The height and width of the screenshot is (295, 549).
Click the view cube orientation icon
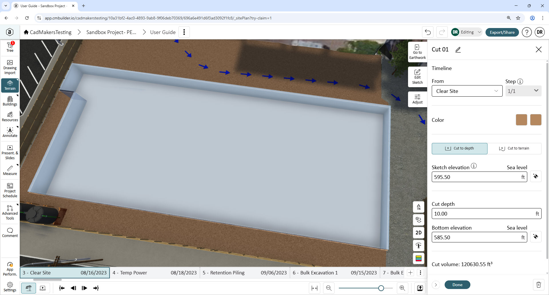[419, 220]
